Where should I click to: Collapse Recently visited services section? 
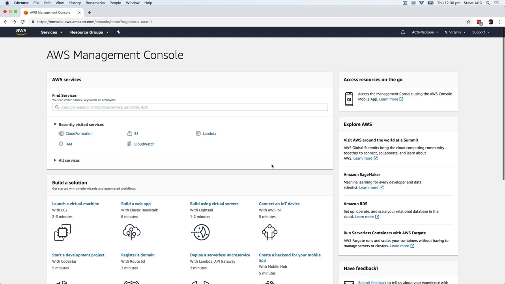tap(55, 125)
